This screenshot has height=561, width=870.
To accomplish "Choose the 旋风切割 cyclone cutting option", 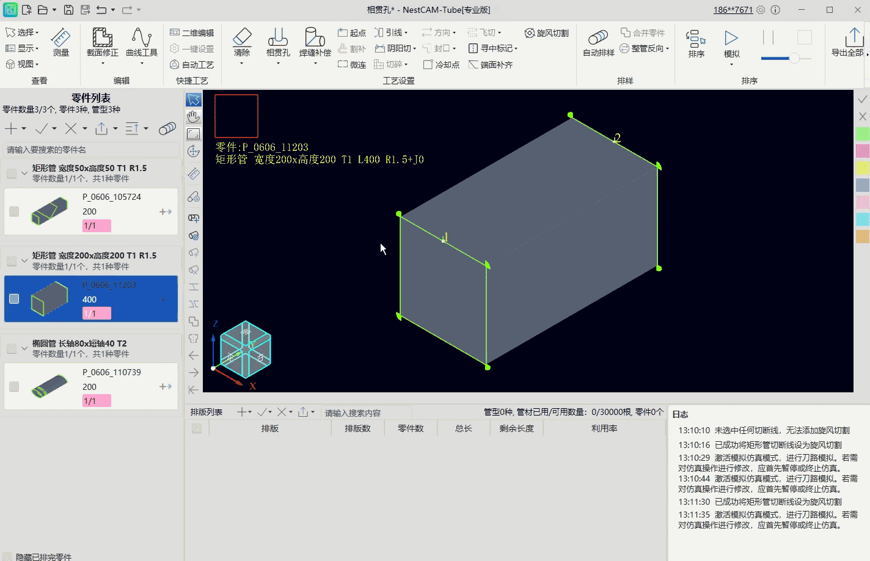I will tap(547, 33).
